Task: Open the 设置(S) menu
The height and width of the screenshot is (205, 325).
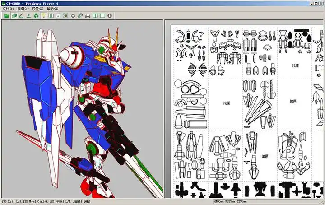Action: click(38, 9)
